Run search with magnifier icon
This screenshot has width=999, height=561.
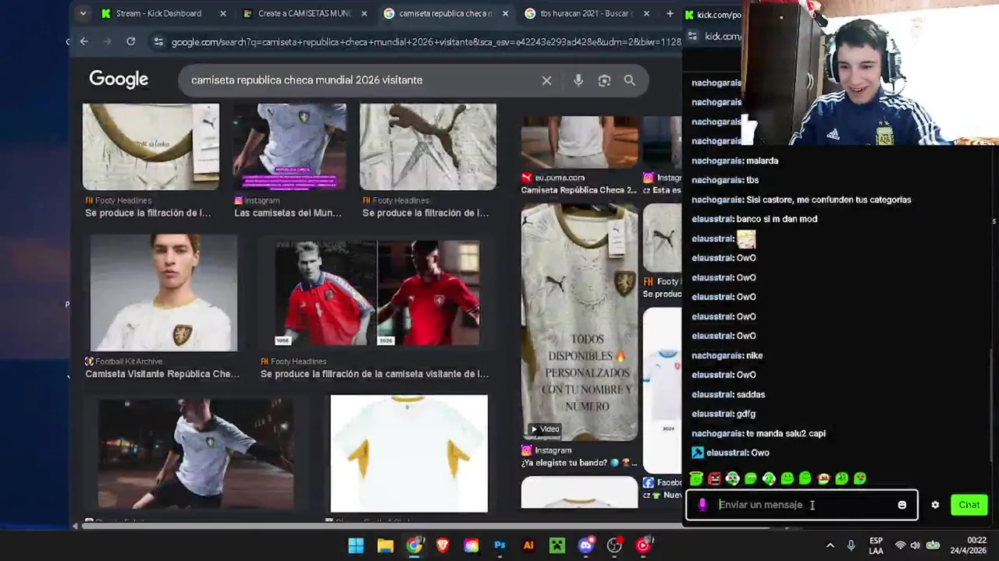[630, 80]
